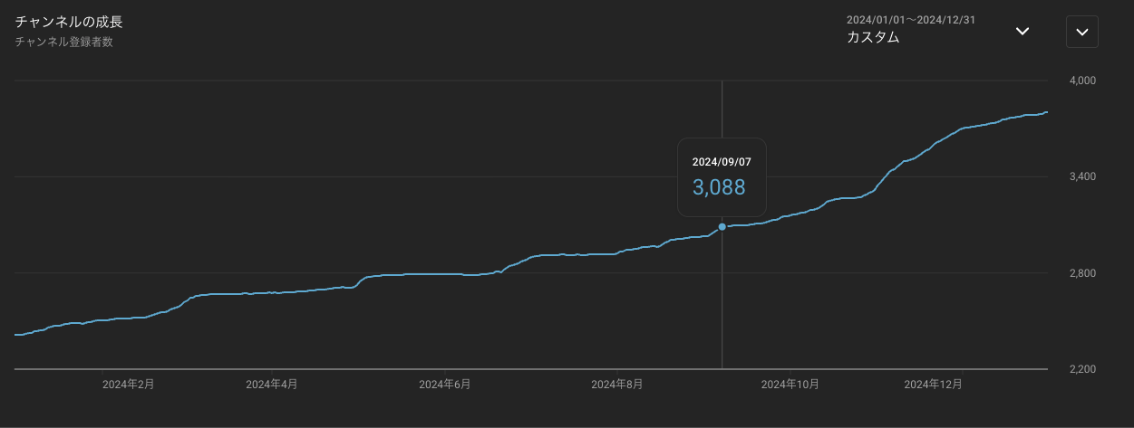Image resolution: width=1134 pixels, height=428 pixels.
Task: Click the 2,200 y-axis label
Action: coord(1083,369)
